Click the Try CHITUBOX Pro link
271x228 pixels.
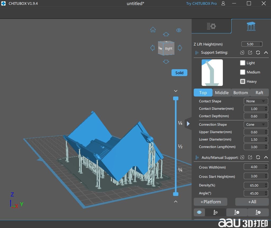tap(201, 3)
